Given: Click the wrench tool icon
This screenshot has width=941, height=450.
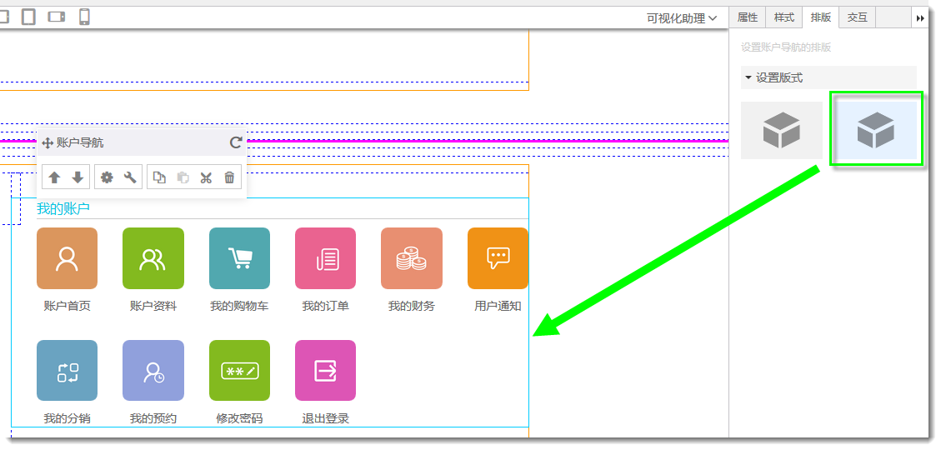Looking at the screenshot, I should point(130,177).
